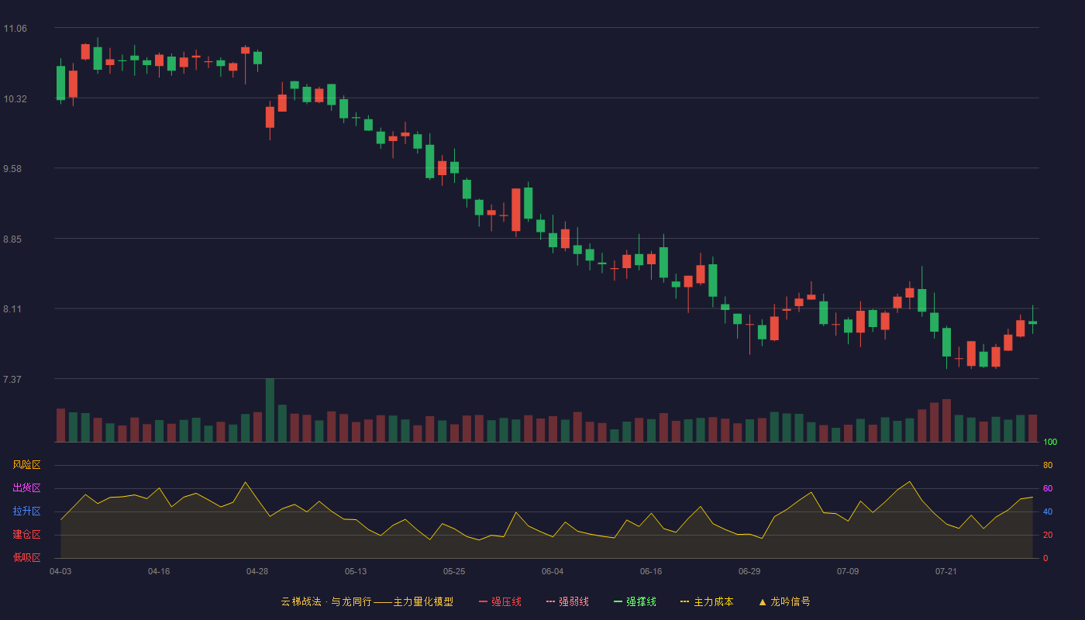1085x620 pixels.
Task: Click the 07-09 date label
Action: (848, 571)
